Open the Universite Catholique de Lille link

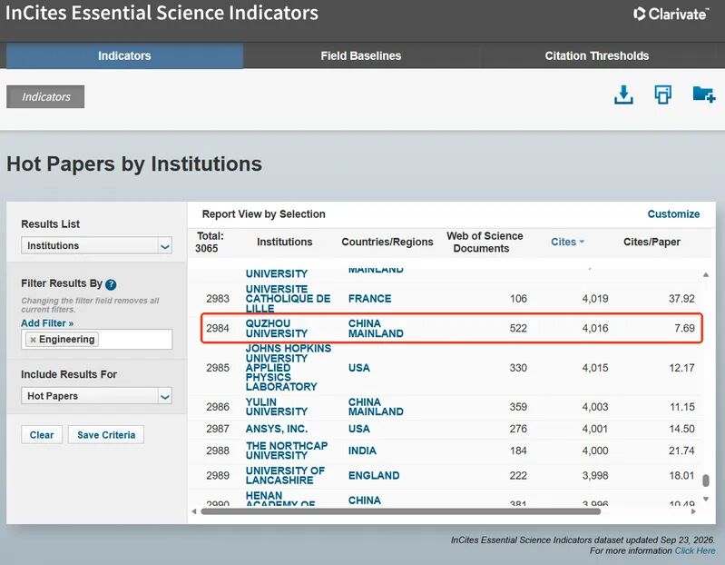(x=288, y=299)
